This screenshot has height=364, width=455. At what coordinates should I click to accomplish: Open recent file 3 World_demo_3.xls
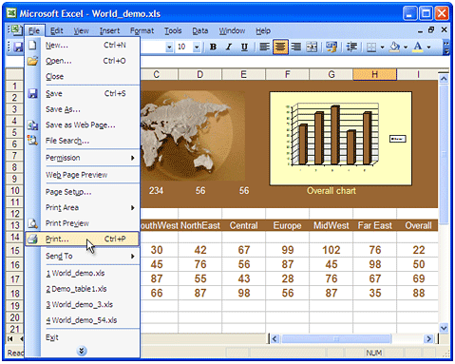click(x=83, y=304)
